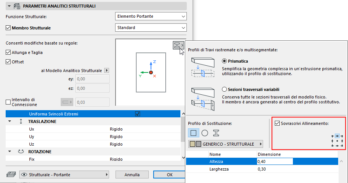Image resolution: width=348 pixels, height=183 pixels.
Task: Disable the Allunga e Taglia checkbox
Action: coord(8,52)
